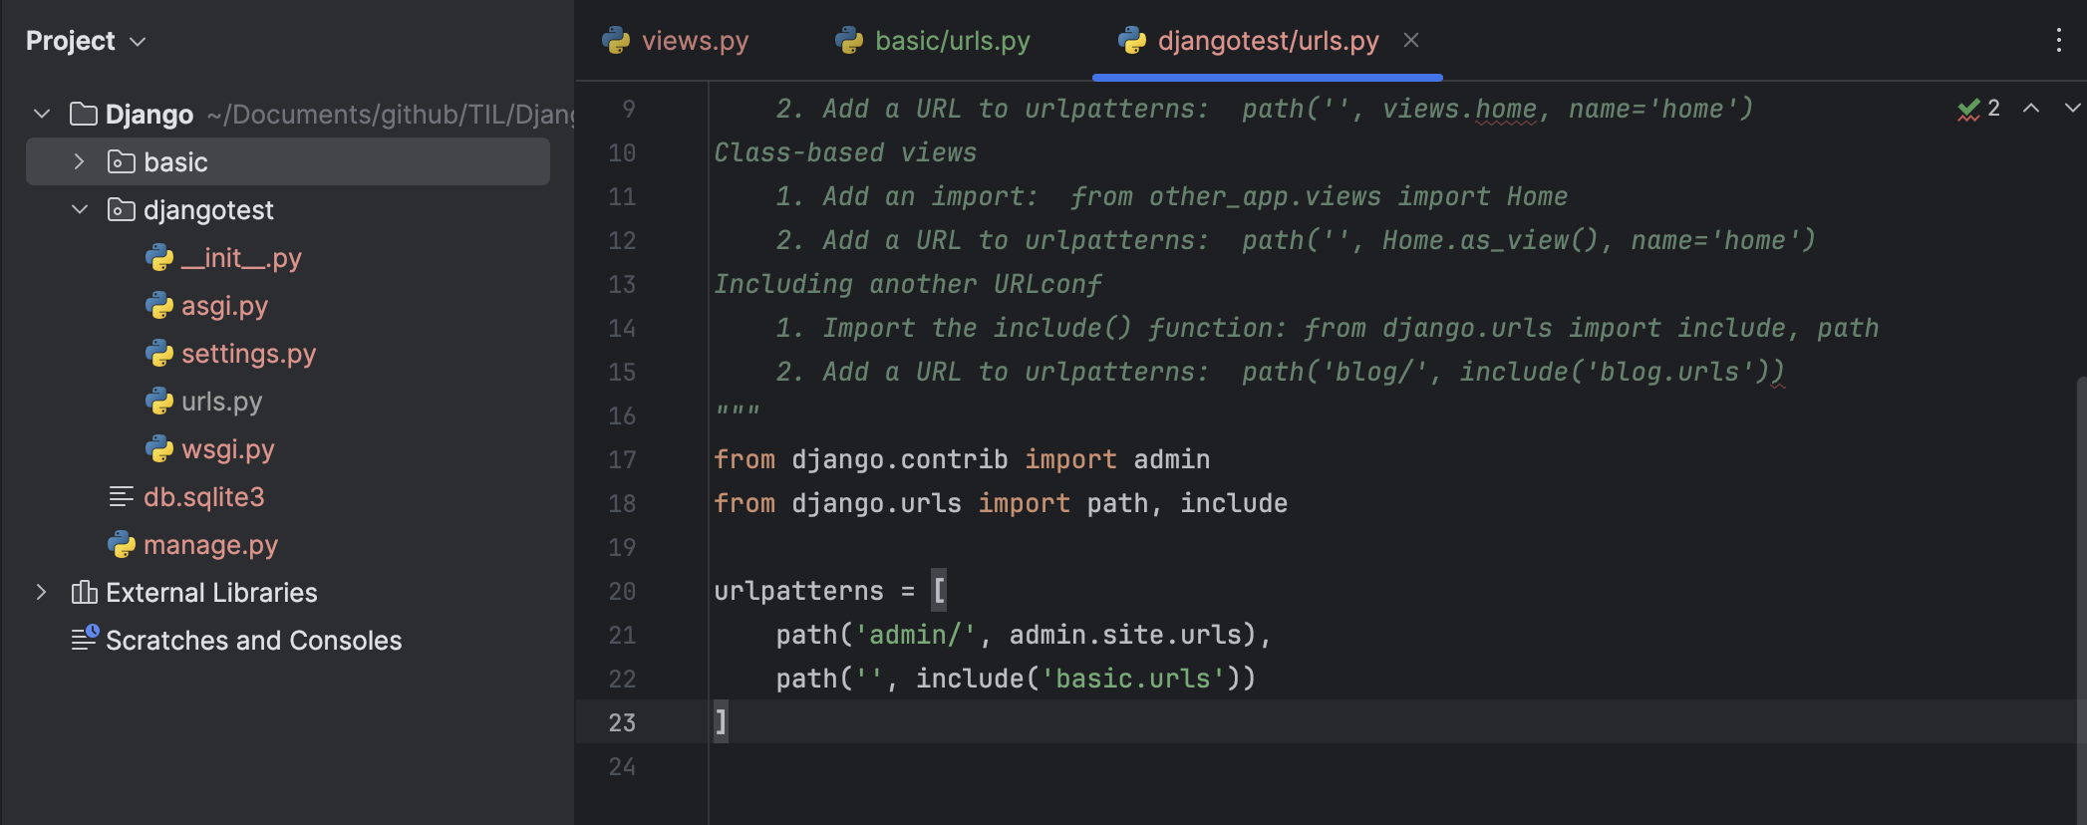This screenshot has height=825, width=2087.
Task: Collapse the djangotest folder
Action: [80, 209]
